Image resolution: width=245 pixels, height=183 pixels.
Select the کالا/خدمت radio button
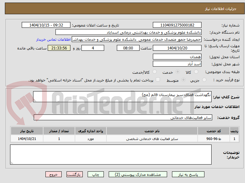(154, 72)
